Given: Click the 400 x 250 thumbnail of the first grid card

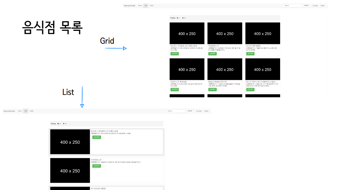Looking at the screenshot, I should (187, 33).
